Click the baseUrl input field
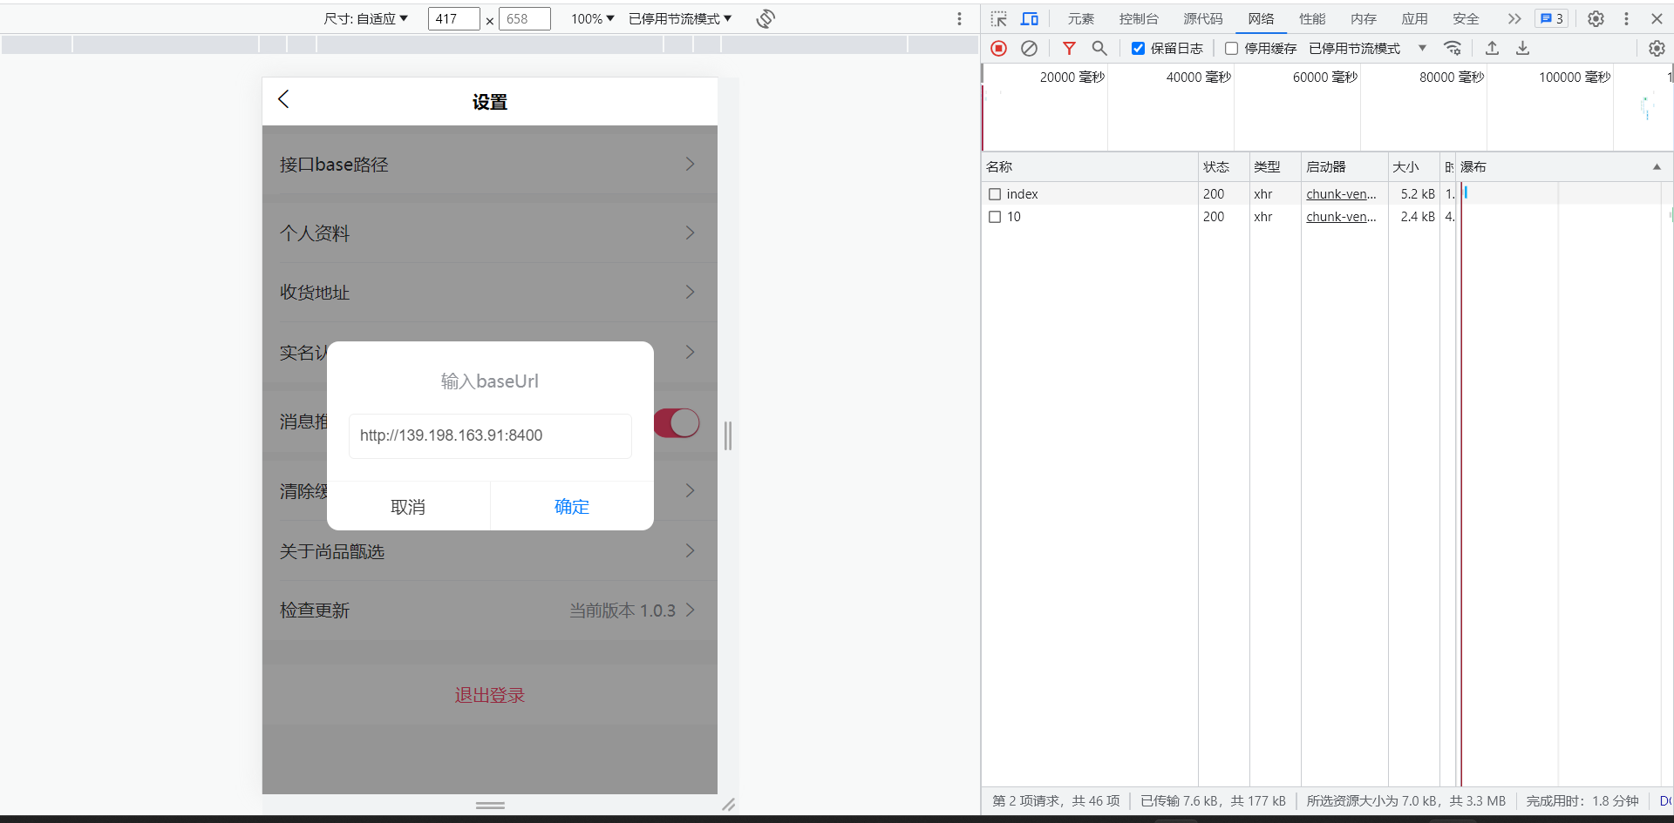This screenshot has width=1674, height=823. [x=490, y=435]
